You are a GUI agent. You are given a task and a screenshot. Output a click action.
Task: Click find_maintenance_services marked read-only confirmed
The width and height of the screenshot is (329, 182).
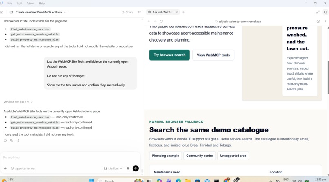(x=30, y=117)
